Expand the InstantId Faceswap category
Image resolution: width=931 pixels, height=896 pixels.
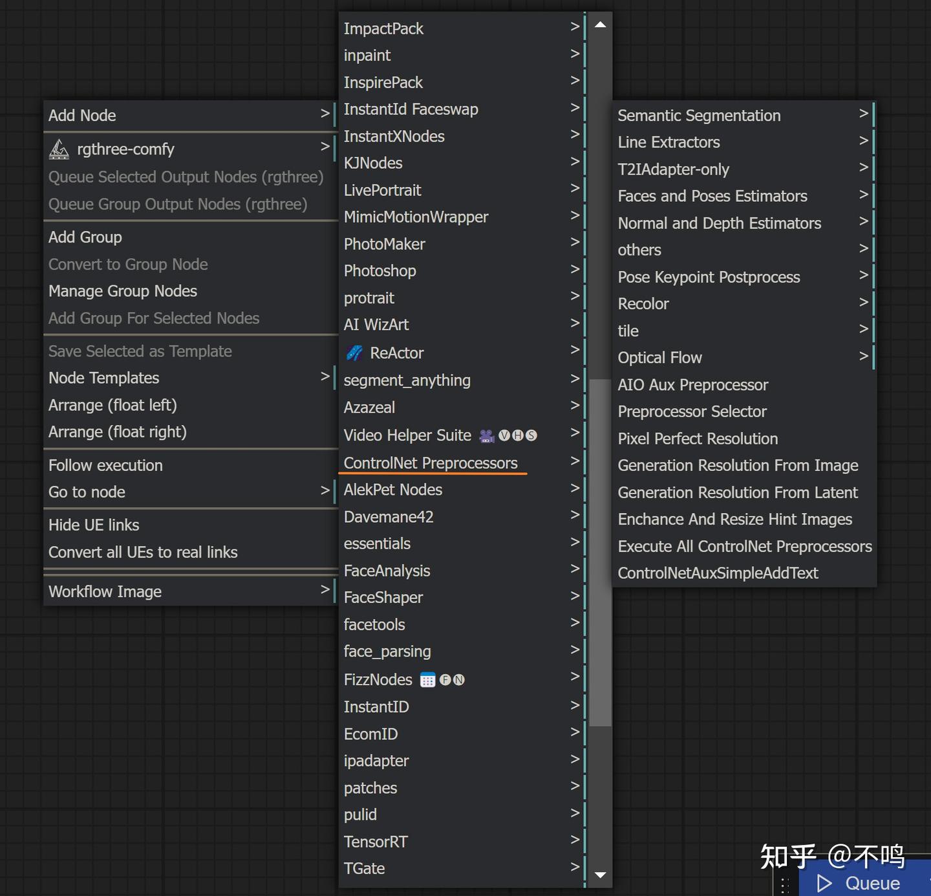pos(462,109)
